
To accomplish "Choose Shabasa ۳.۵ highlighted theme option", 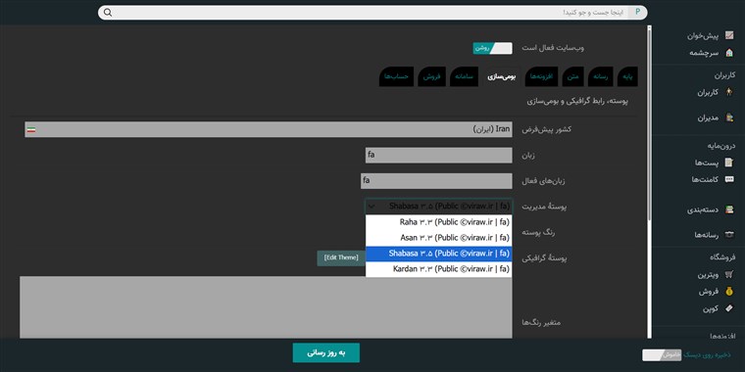I will (438, 254).
